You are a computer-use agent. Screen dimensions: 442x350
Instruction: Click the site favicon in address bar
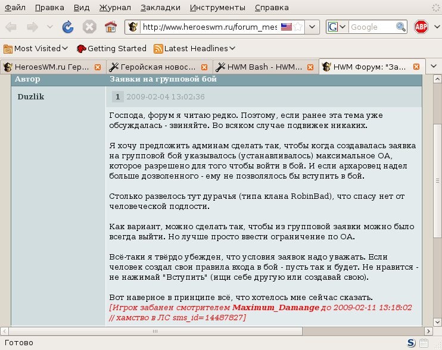coord(133,27)
